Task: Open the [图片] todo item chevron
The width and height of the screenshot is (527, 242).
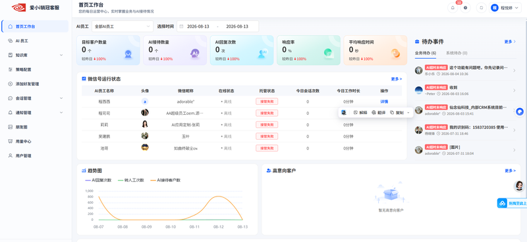Action: point(514,150)
